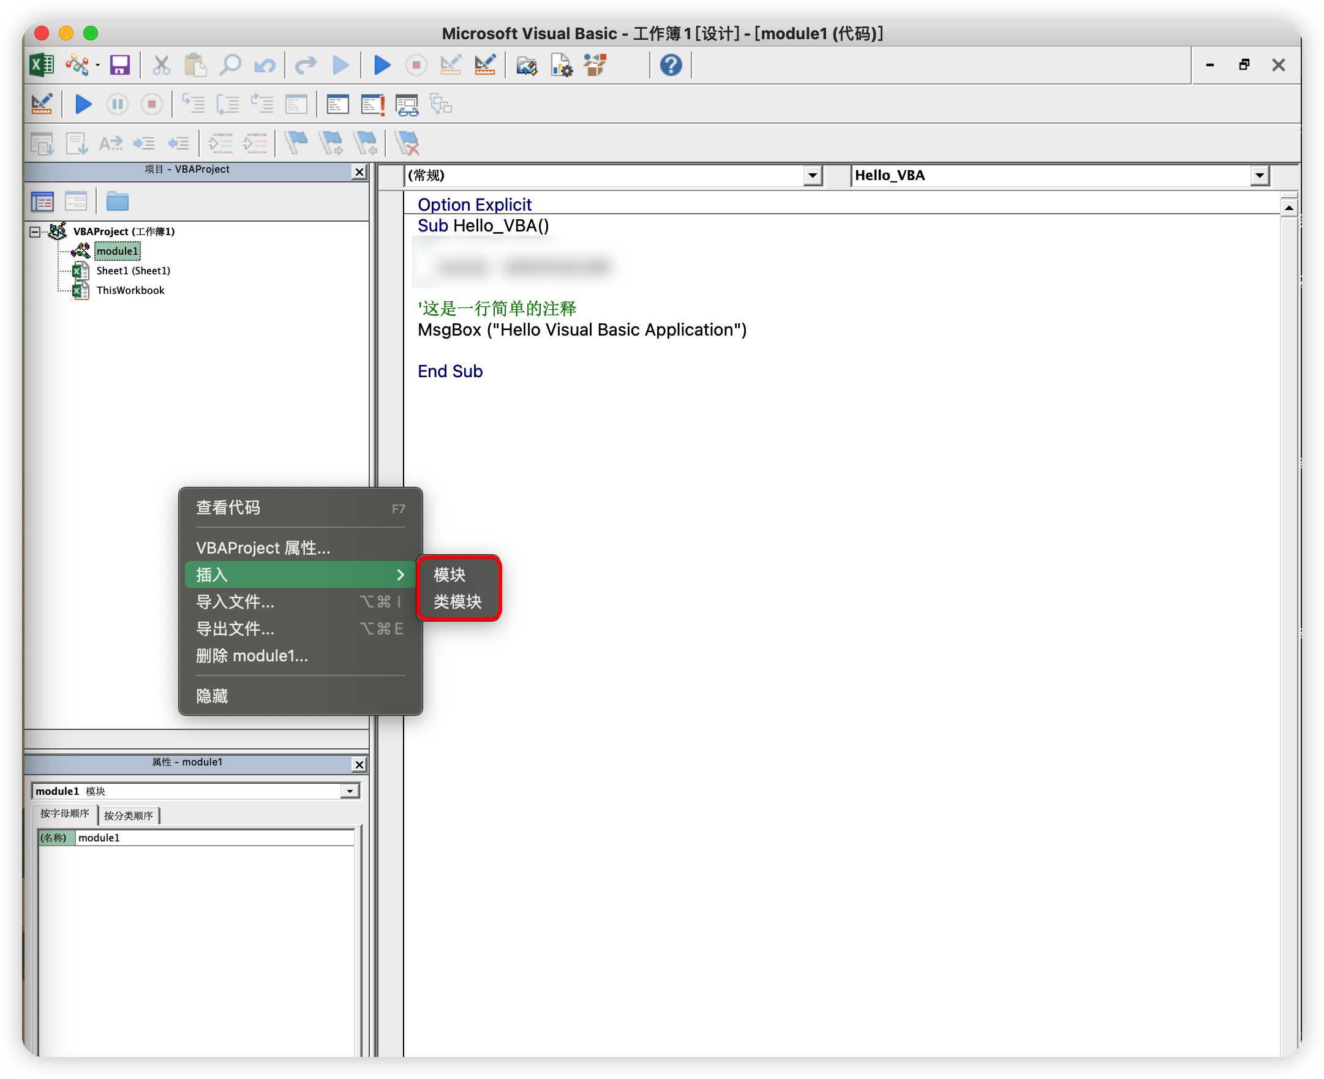
Task: Click Run play button on the Debug toolbar
Action: pos(83,104)
